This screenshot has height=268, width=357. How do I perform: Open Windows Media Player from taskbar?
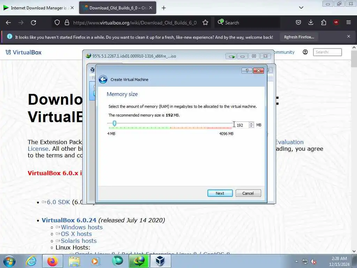[95, 261]
